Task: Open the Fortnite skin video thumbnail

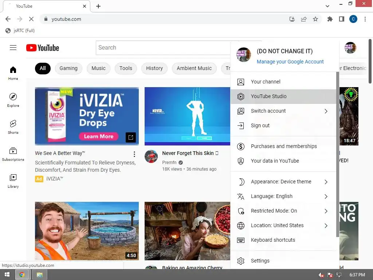Action: click(x=188, y=116)
